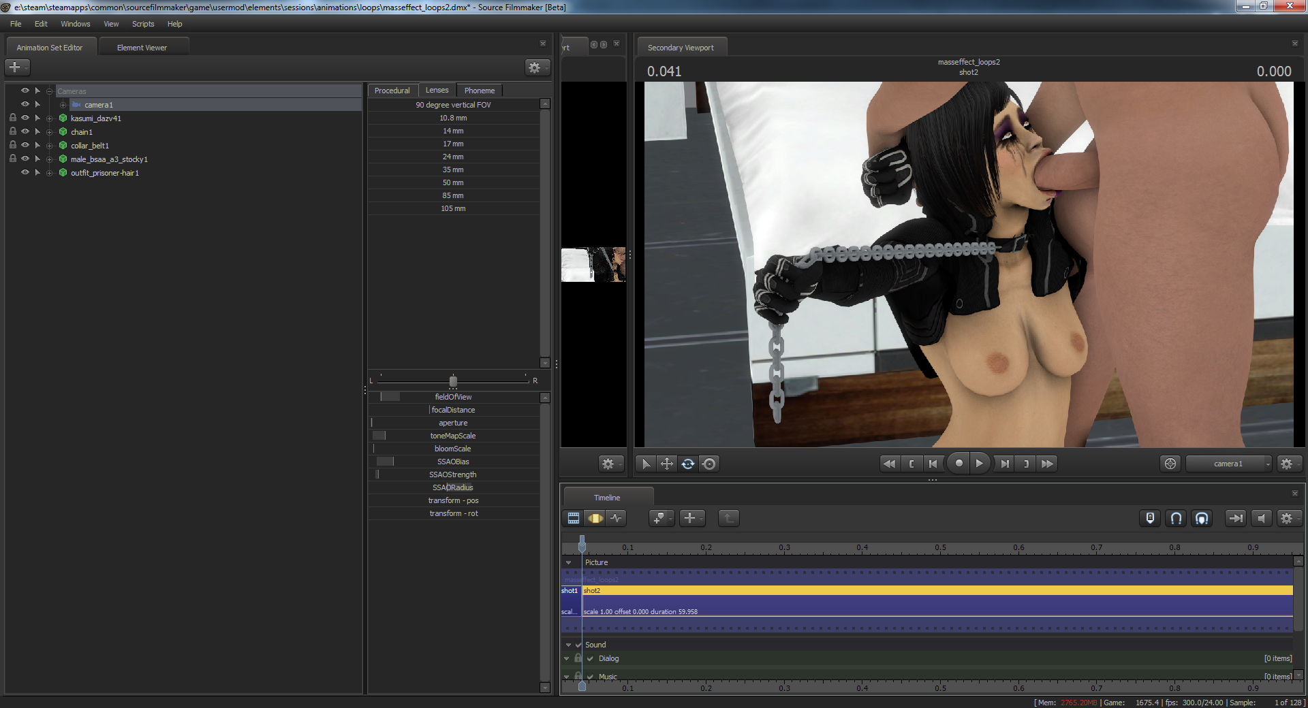Play the animation

pos(980,464)
